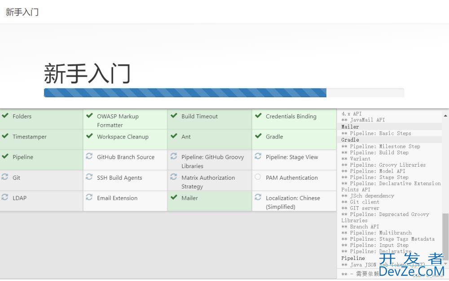Click '** GIT server' log line
Image resolution: width=449 pixels, height=281 pixels.
pos(360,208)
